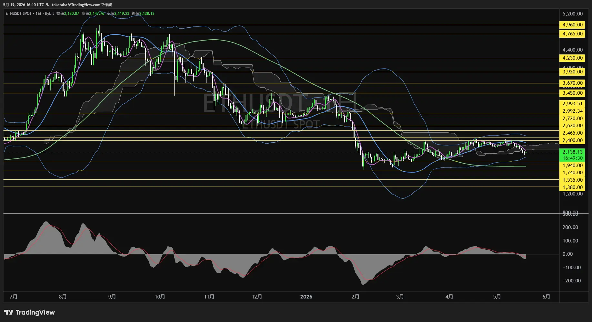592x322 pixels.
Task: Click the 16:49:30 bar countdown timer
Action: coord(572,158)
